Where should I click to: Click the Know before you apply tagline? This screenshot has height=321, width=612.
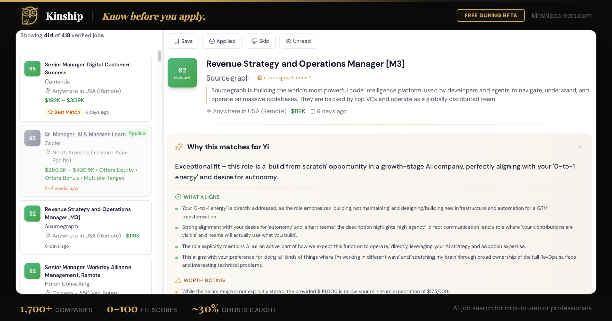click(154, 16)
